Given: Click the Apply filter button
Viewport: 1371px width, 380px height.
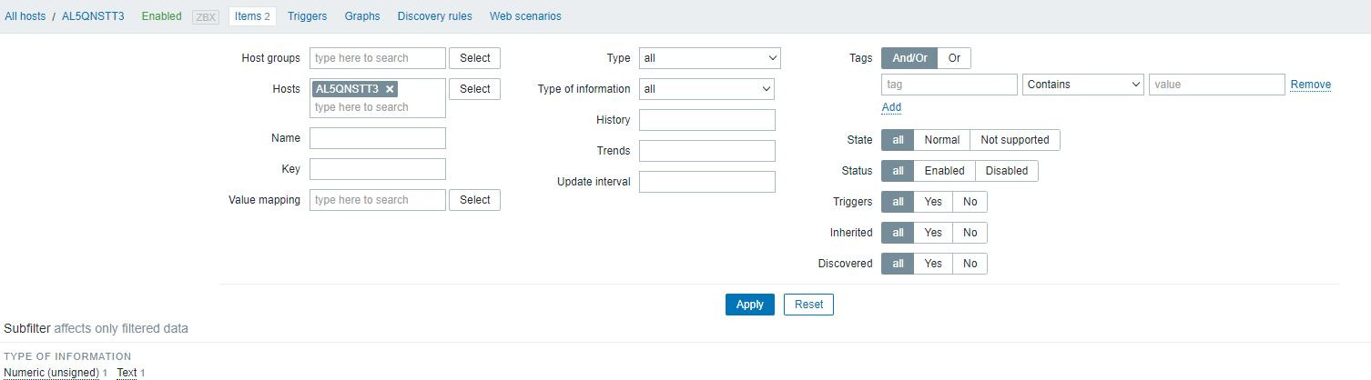Looking at the screenshot, I should click(x=749, y=305).
